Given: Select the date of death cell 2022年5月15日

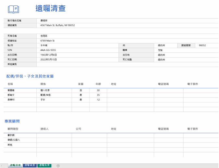Looking at the screenshot, I should coord(49,59).
